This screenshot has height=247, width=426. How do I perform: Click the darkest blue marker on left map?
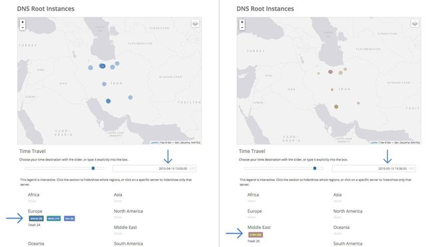[x=102, y=66]
